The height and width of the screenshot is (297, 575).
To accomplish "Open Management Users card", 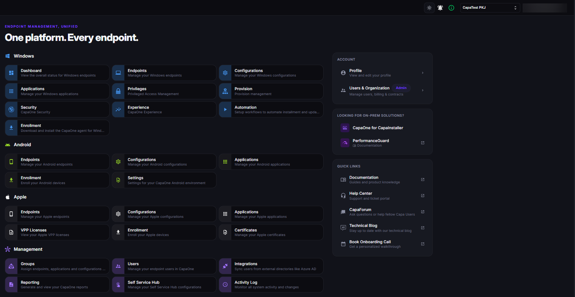I will click(x=164, y=266).
